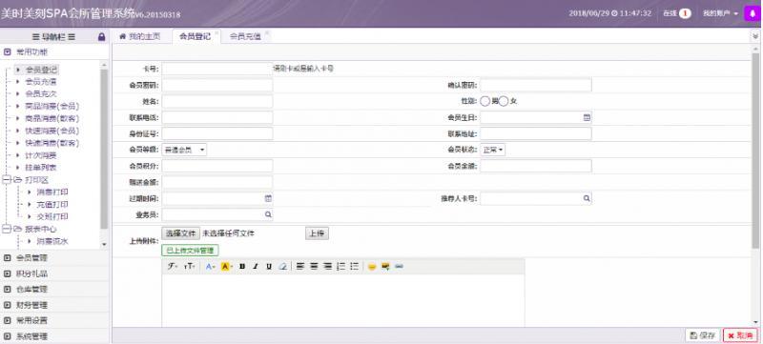763x344 pixels.
Task: Click the 联系电话 input field
Action: 217,117
